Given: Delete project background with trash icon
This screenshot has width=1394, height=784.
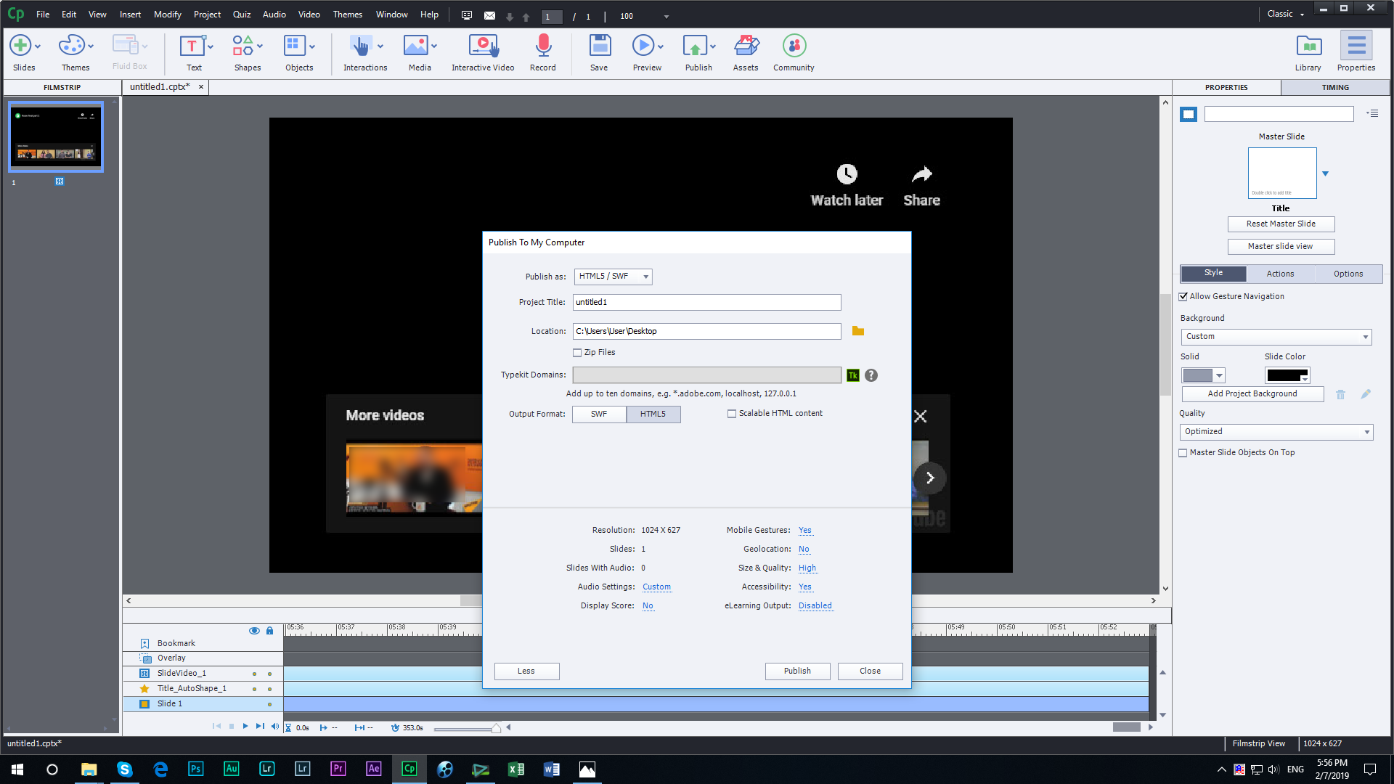Looking at the screenshot, I should tap(1341, 394).
